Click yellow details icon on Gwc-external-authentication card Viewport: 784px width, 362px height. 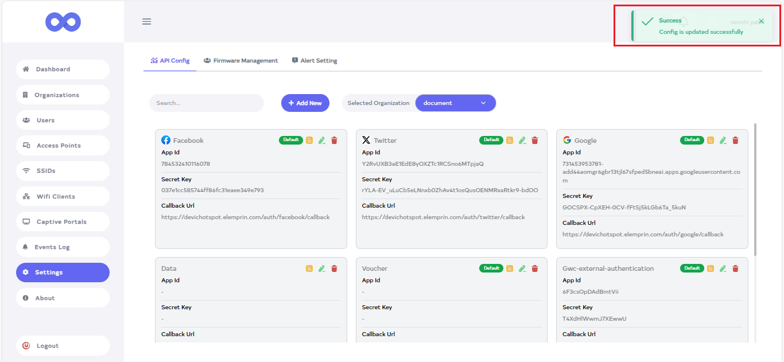711,268
